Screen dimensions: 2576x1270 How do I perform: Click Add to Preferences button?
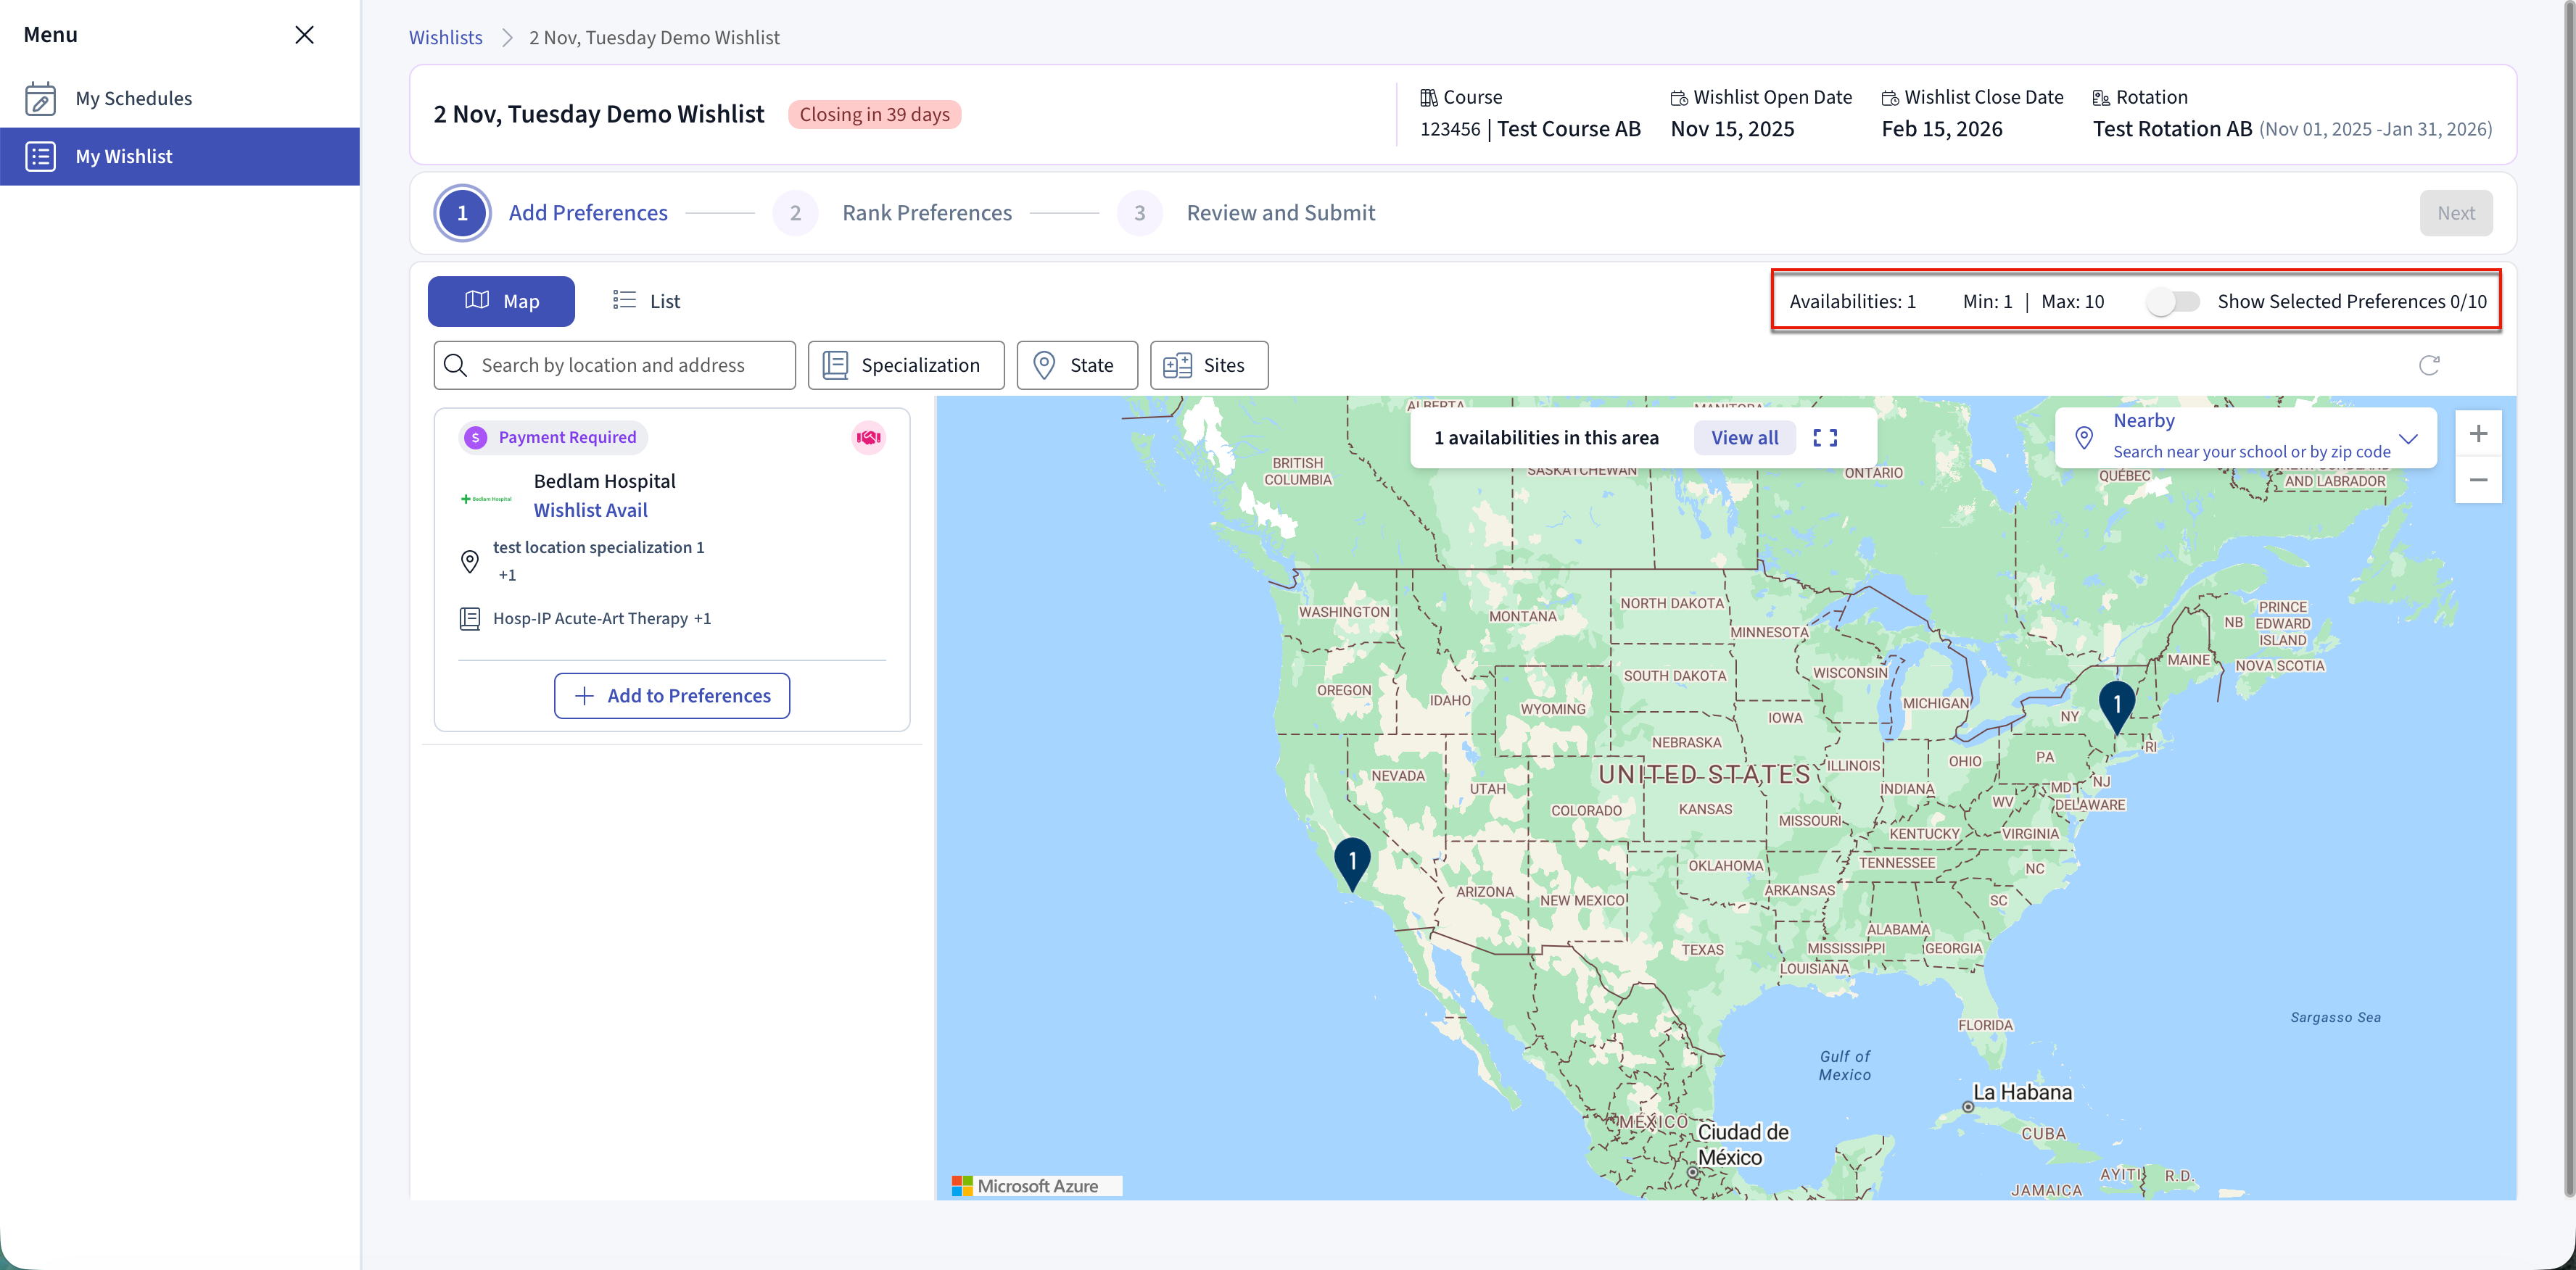click(671, 695)
